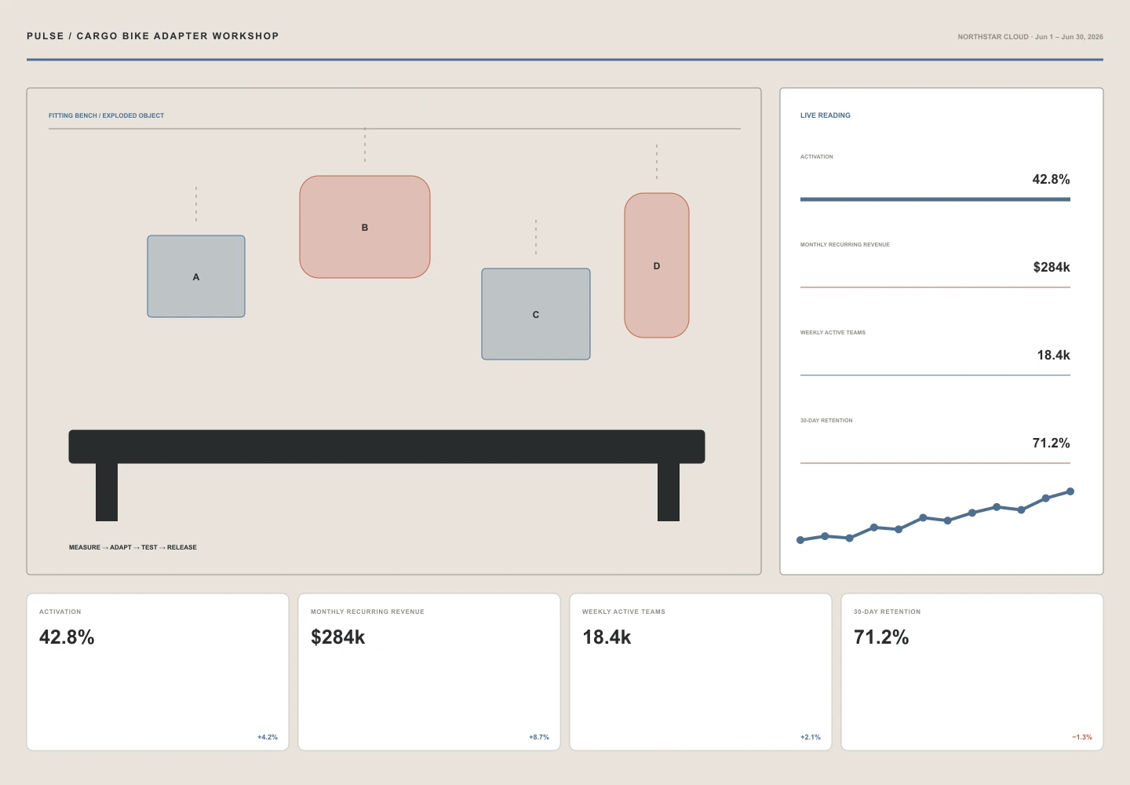Select the 18.4k live reading value
This screenshot has height=785, width=1130.
(x=1053, y=355)
